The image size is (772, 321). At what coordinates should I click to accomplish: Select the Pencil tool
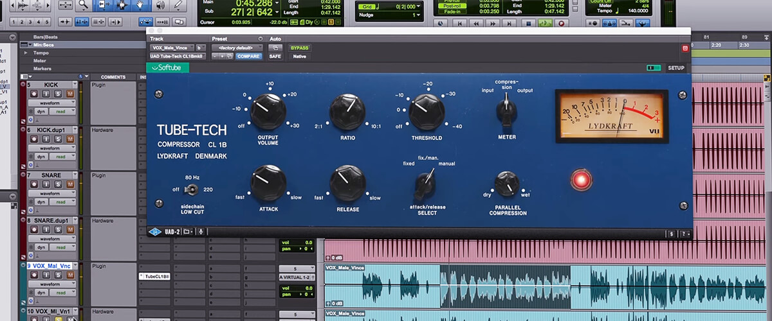[x=179, y=5]
